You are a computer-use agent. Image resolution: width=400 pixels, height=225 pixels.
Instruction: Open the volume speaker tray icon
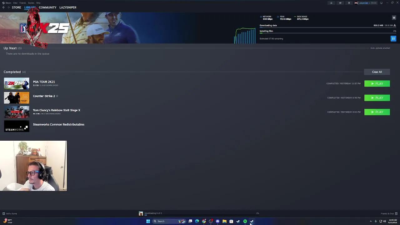pyautogui.click(x=384, y=221)
